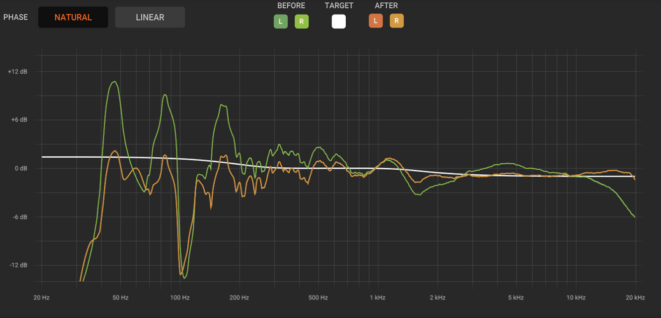Click the green curve rolloff end near 20 kHz
The width and height of the screenshot is (661, 318).
(634, 217)
